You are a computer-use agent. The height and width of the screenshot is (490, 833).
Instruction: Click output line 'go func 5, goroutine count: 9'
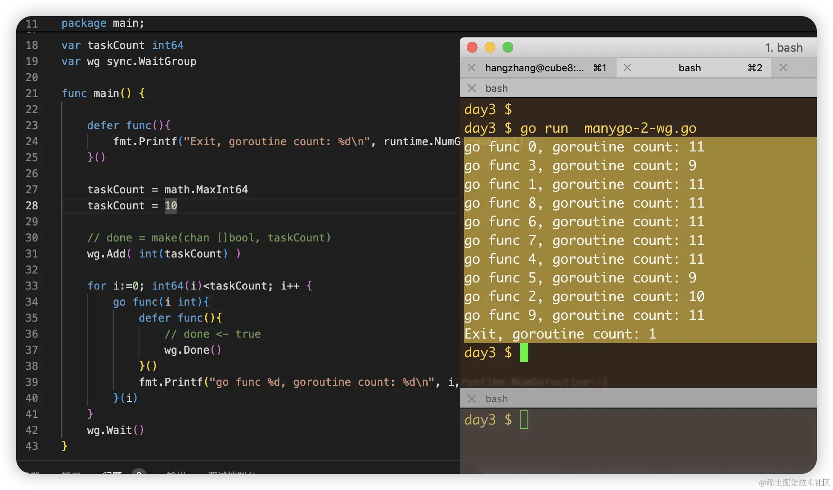pos(580,278)
